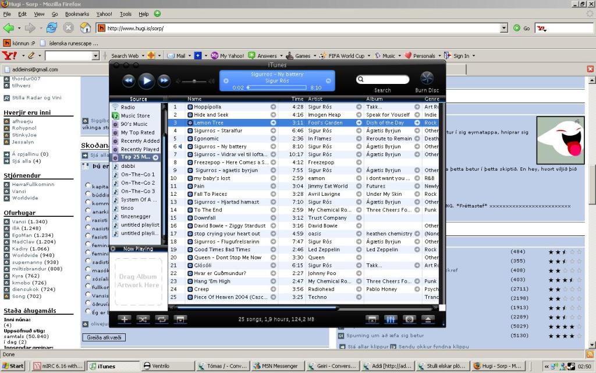Screen dimensions: 596x373
Task: Click the iTunes browse button beside the equalizer
Action: pos(372,319)
